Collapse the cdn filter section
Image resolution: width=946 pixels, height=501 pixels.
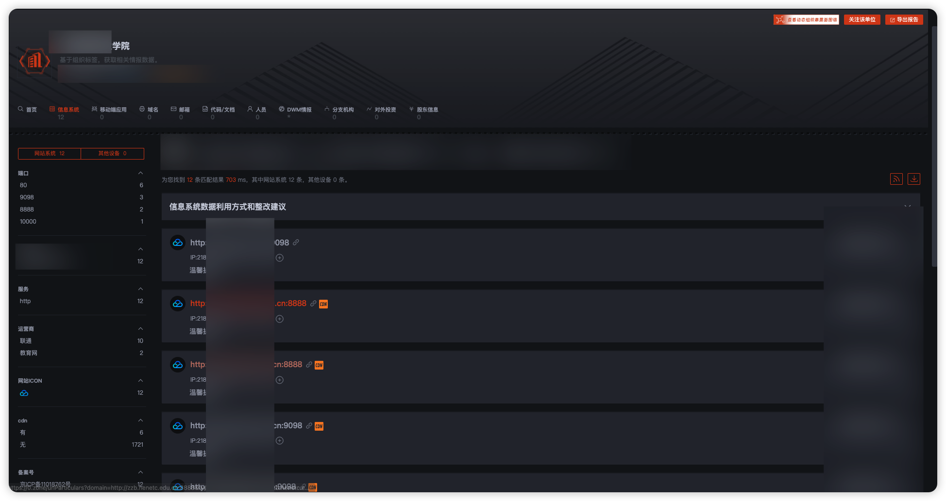(140, 420)
